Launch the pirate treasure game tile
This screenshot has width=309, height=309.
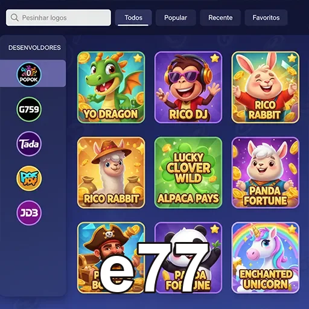[111, 258]
